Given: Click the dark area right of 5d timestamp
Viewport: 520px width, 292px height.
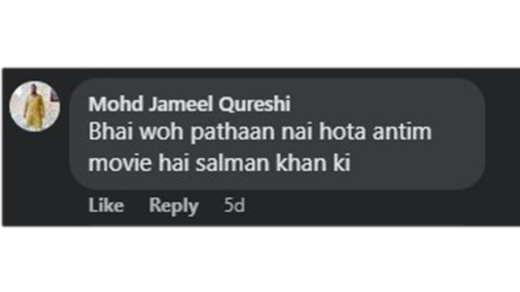Looking at the screenshot, I should pyautogui.click(x=381, y=207).
